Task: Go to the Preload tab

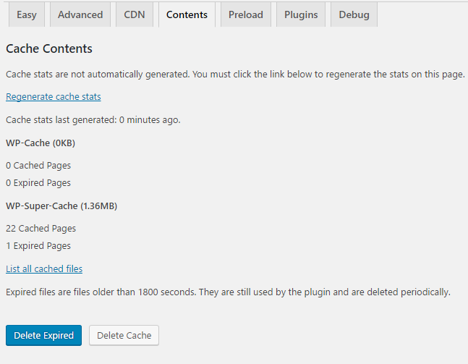Action: (x=246, y=14)
